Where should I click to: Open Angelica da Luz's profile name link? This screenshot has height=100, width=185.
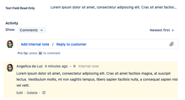tap(29, 66)
